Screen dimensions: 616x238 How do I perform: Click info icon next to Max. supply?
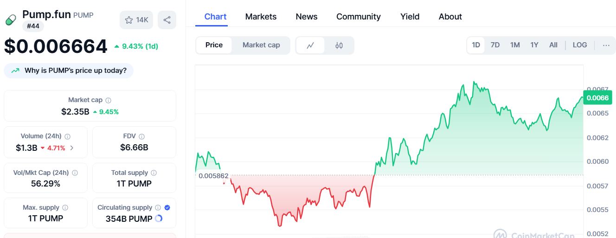coord(65,208)
